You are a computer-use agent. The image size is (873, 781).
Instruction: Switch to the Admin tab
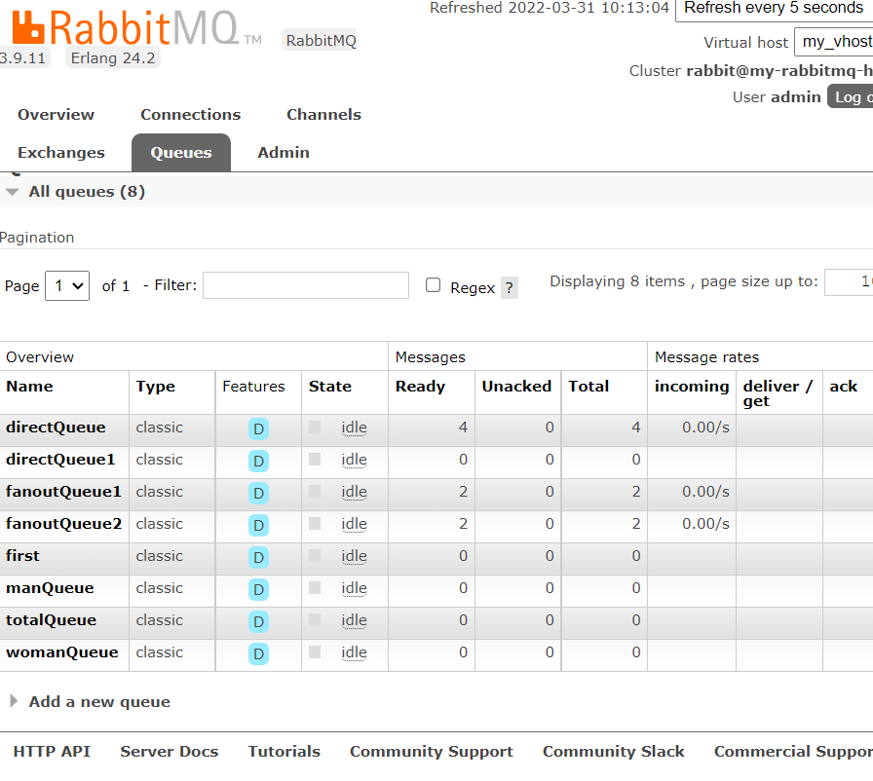284,153
